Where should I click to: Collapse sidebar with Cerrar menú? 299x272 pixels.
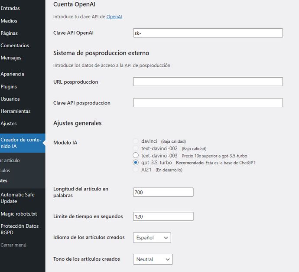[13, 245]
